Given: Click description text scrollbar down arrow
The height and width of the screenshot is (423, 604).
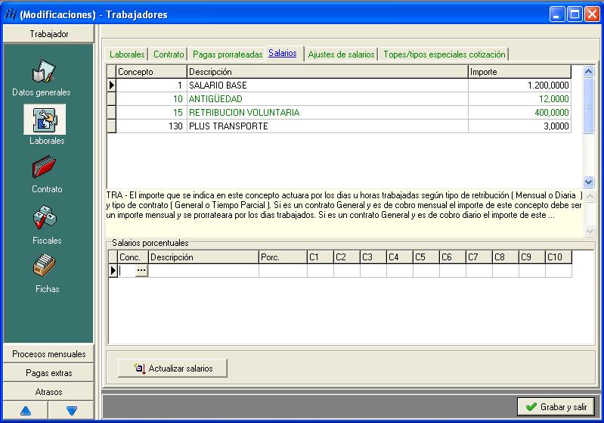Looking at the screenshot, I should [590, 231].
